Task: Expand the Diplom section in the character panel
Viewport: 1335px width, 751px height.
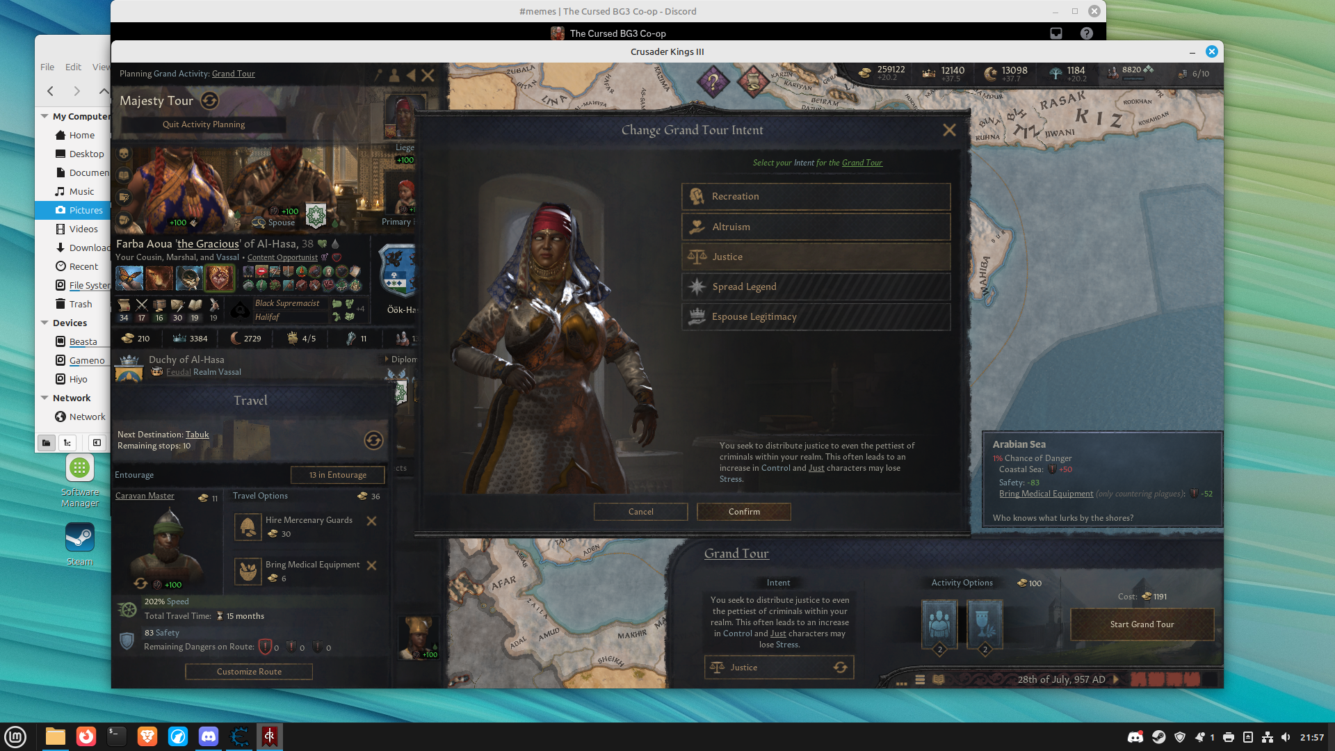Action: pyautogui.click(x=401, y=360)
